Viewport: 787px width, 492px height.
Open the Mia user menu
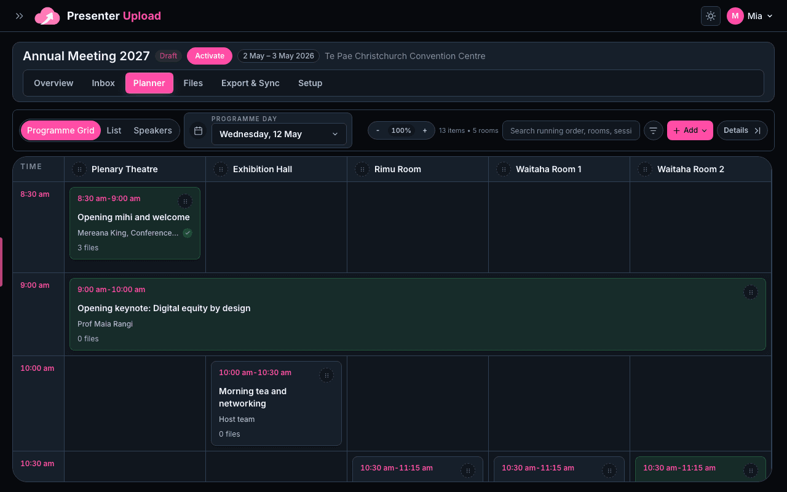tap(749, 16)
